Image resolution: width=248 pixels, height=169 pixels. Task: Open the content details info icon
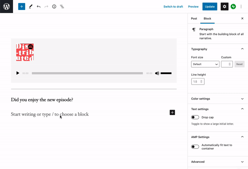(54, 7)
